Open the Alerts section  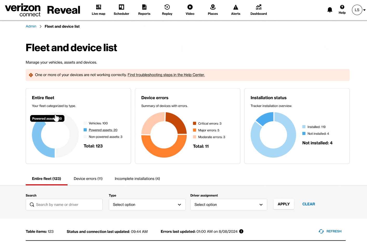[236, 10]
